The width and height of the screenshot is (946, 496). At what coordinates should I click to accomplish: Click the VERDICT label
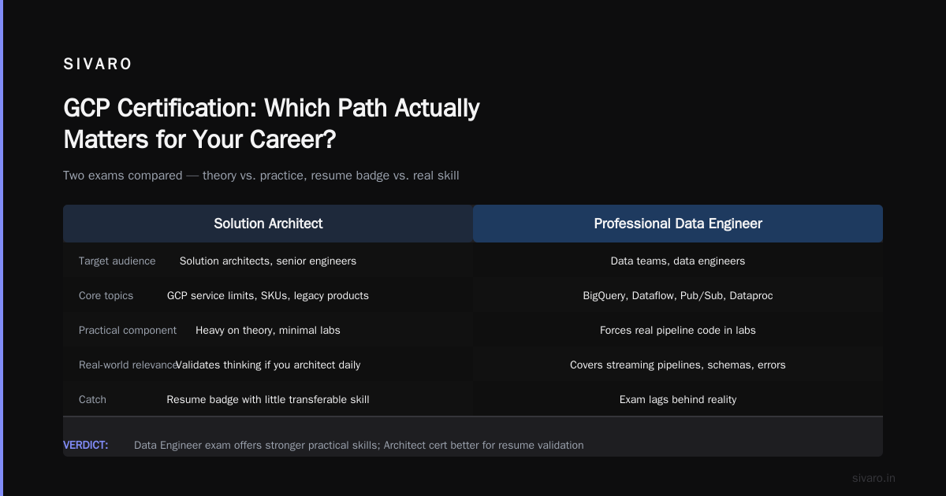[x=86, y=445]
